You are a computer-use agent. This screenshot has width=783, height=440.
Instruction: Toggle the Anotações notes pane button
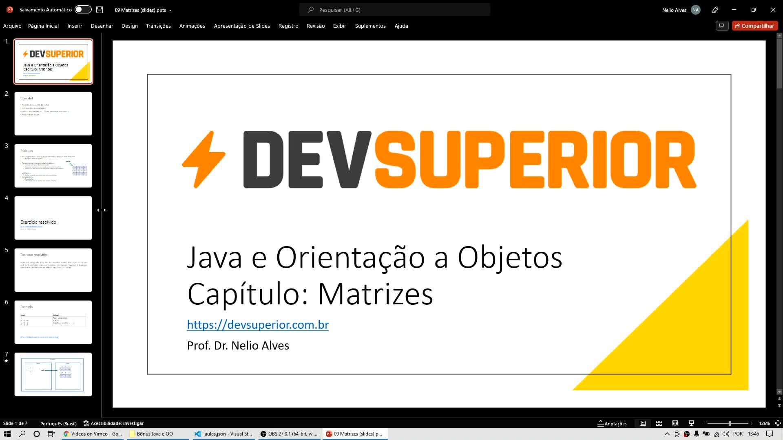612,423
